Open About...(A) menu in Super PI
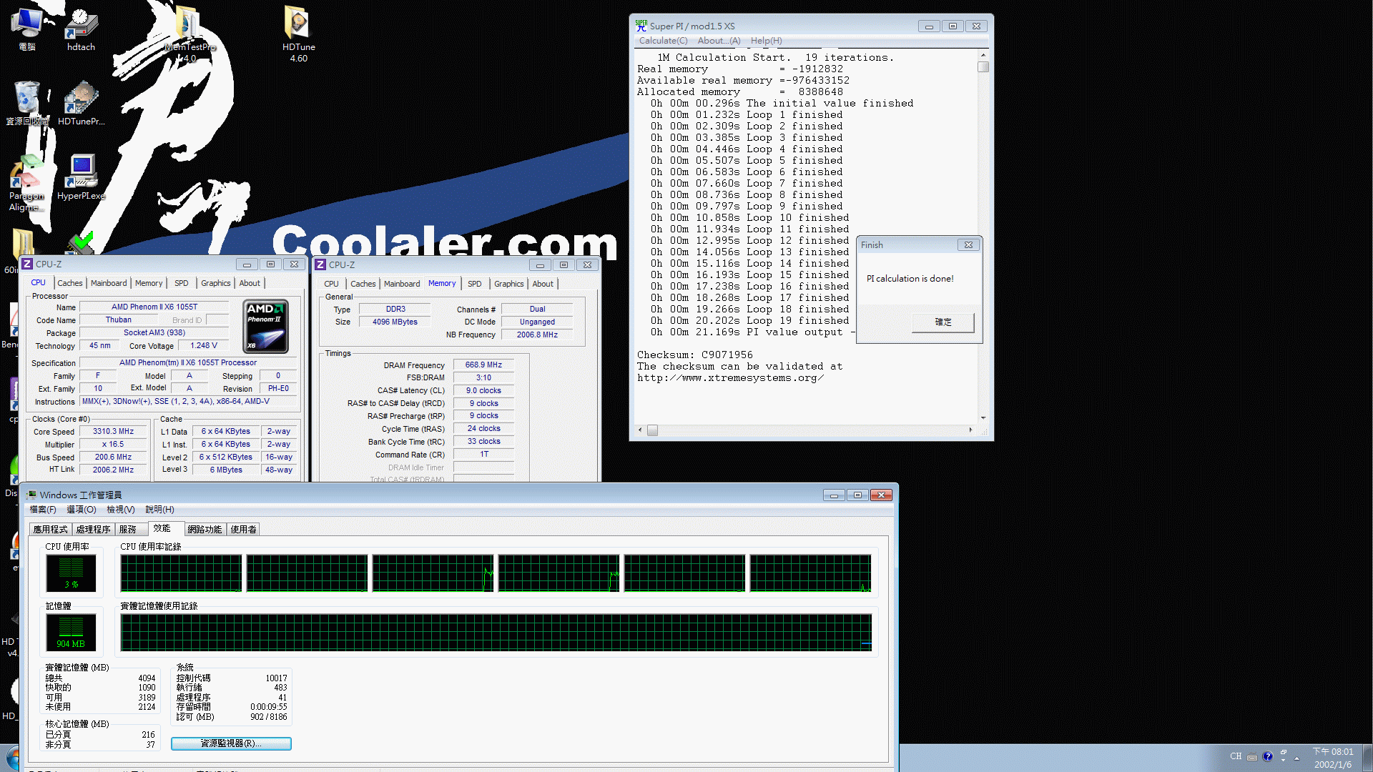Viewport: 1373px width, 772px height. pos(719,41)
